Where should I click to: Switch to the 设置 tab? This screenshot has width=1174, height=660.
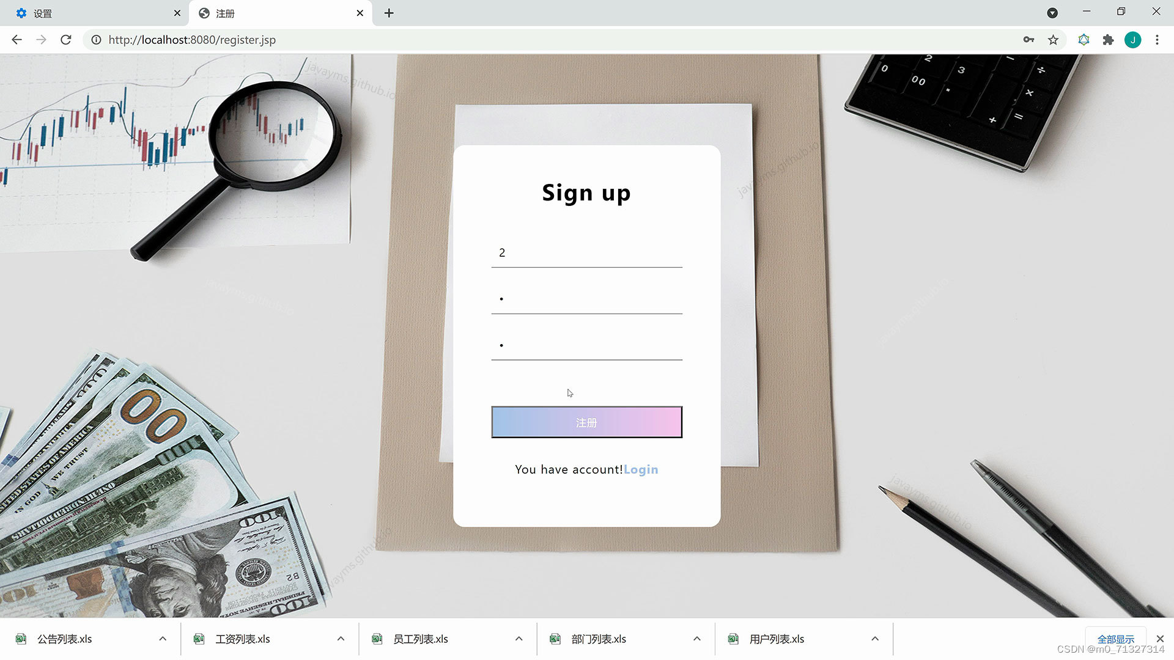tap(92, 13)
